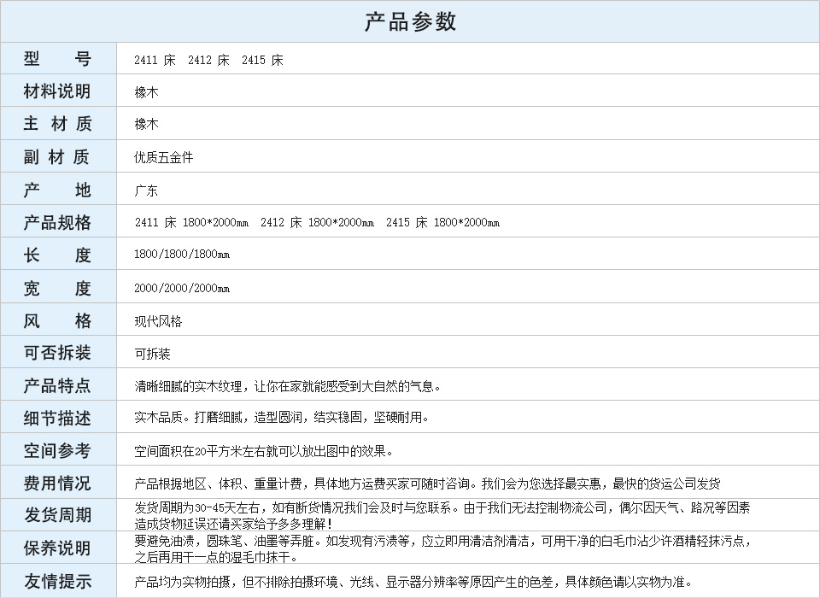Click the 2411 床 1800*2000mm specification text
820x598 pixels.
(x=191, y=222)
